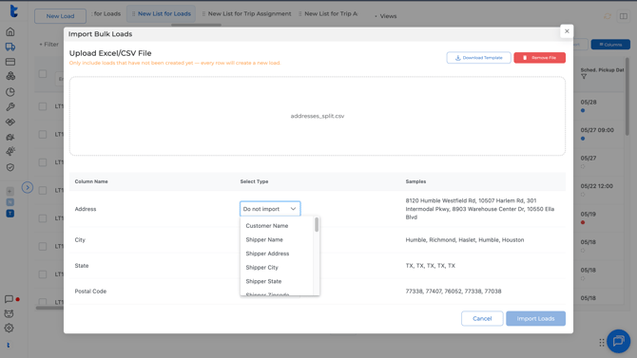Open the live chat bubble button
637x358 pixels.
click(x=618, y=341)
